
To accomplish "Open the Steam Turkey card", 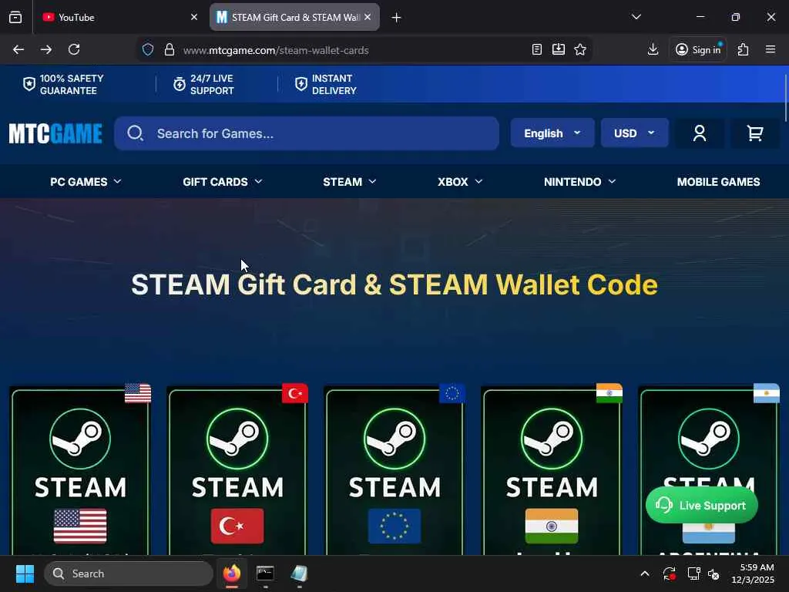I will [x=237, y=471].
